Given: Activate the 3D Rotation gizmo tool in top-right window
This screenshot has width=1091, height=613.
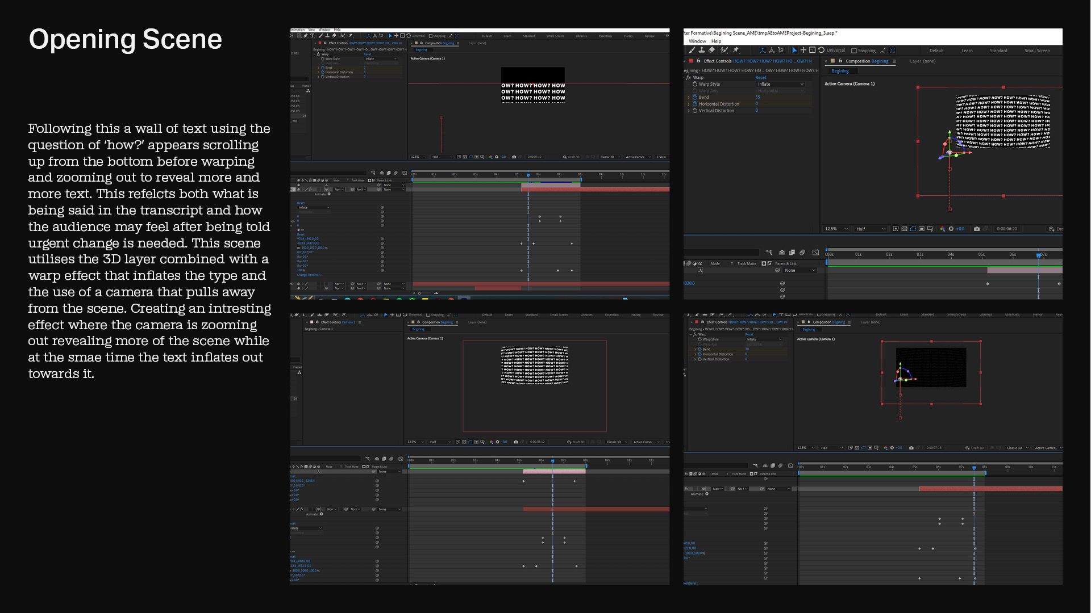Looking at the screenshot, I should (821, 50).
